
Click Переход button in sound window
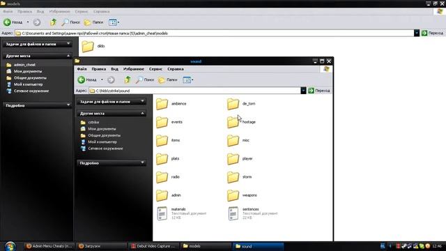(x=319, y=91)
